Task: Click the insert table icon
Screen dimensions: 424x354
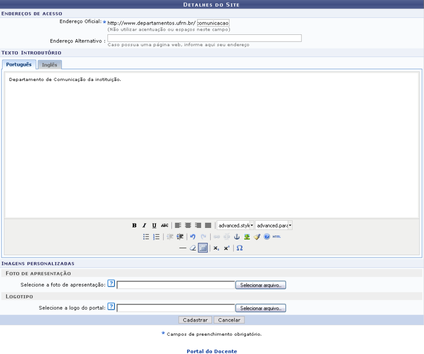Action: coord(203,248)
